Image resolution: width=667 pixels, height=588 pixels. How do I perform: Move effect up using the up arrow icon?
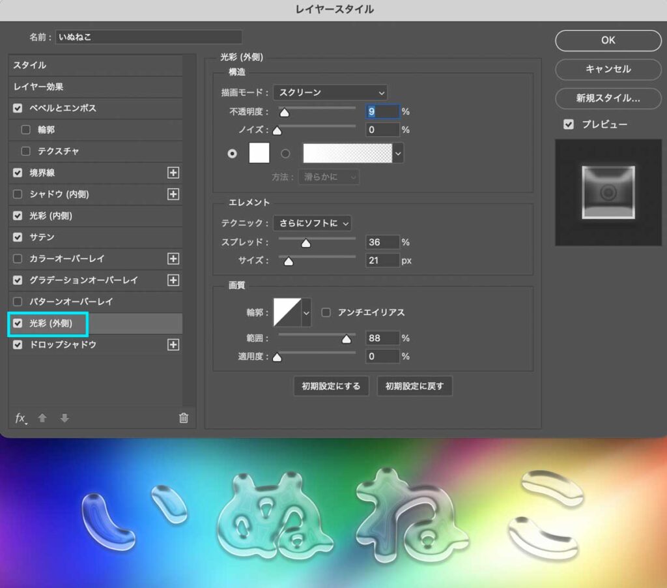point(42,418)
